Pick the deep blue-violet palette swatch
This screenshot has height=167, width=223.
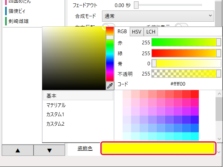(x=195, y=120)
